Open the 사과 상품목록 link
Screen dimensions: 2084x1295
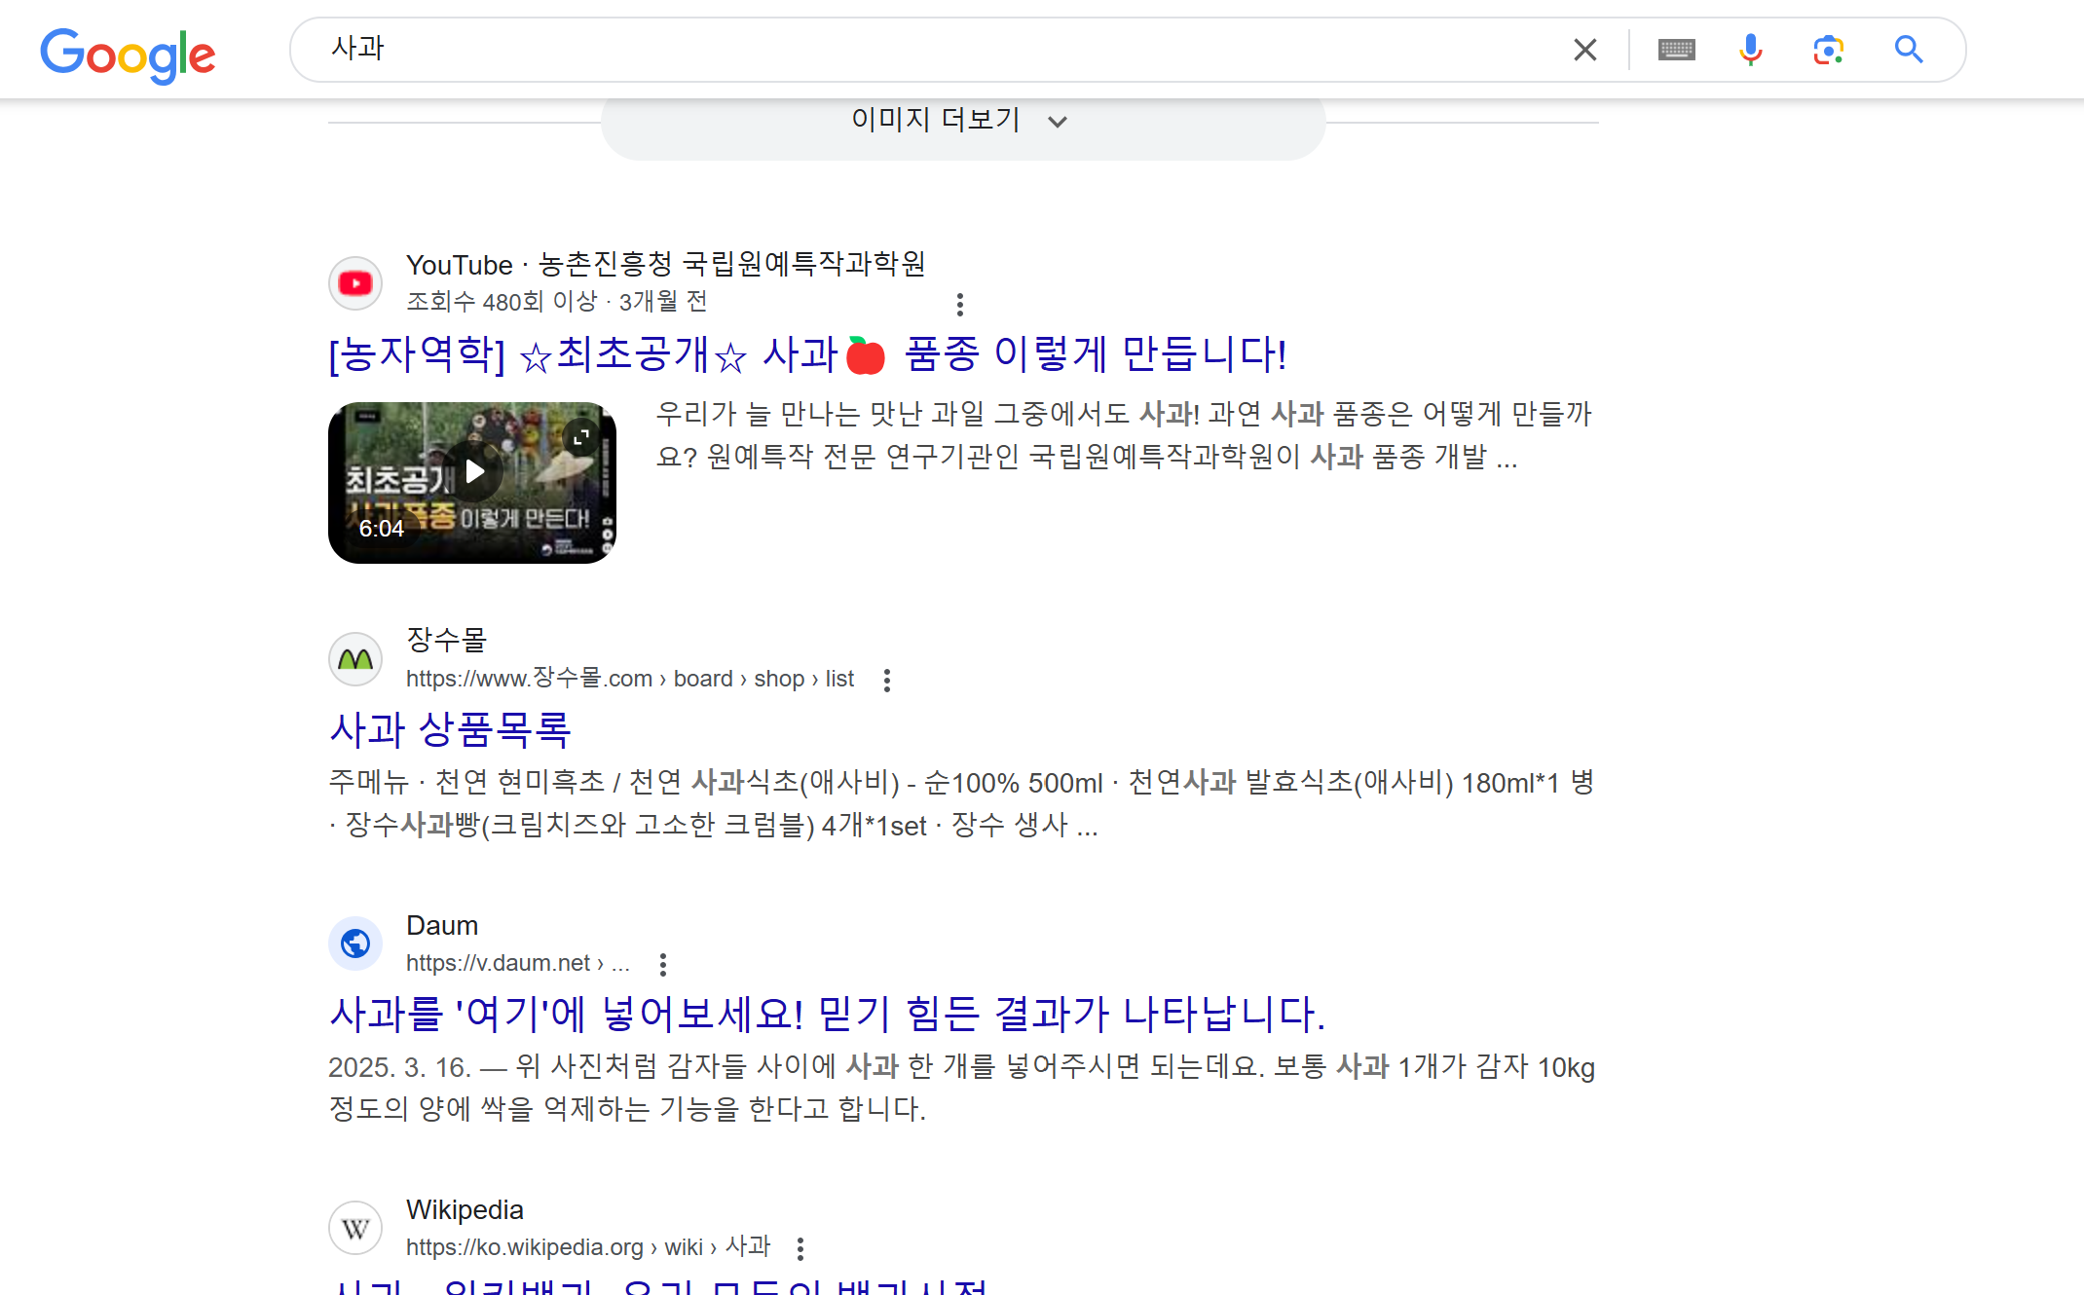tap(450, 730)
